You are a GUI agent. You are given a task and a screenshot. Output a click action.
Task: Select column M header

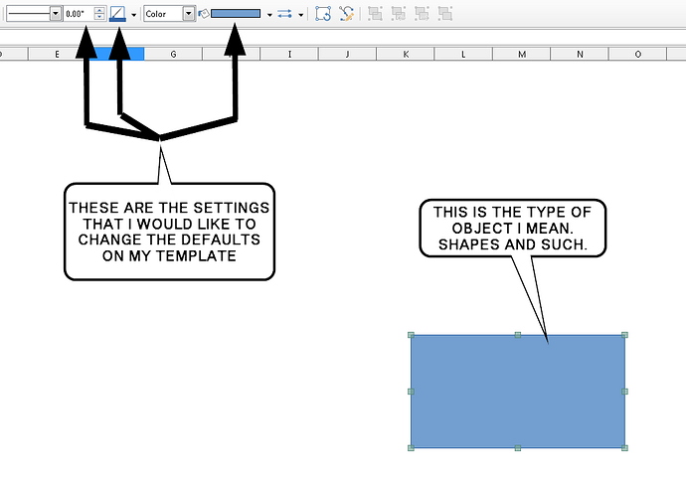(522, 55)
